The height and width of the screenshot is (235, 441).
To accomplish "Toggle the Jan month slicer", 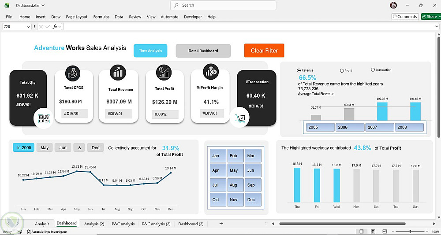I will [218, 155].
